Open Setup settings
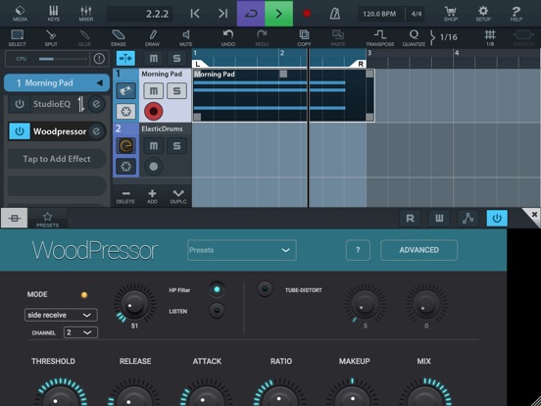 pos(483,14)
